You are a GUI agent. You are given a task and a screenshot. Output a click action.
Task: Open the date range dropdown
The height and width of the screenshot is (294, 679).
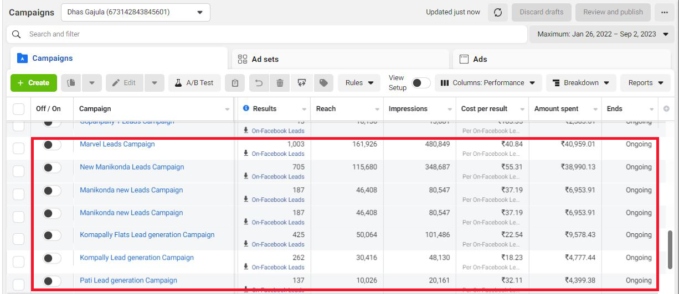click(x=603, y=34)
